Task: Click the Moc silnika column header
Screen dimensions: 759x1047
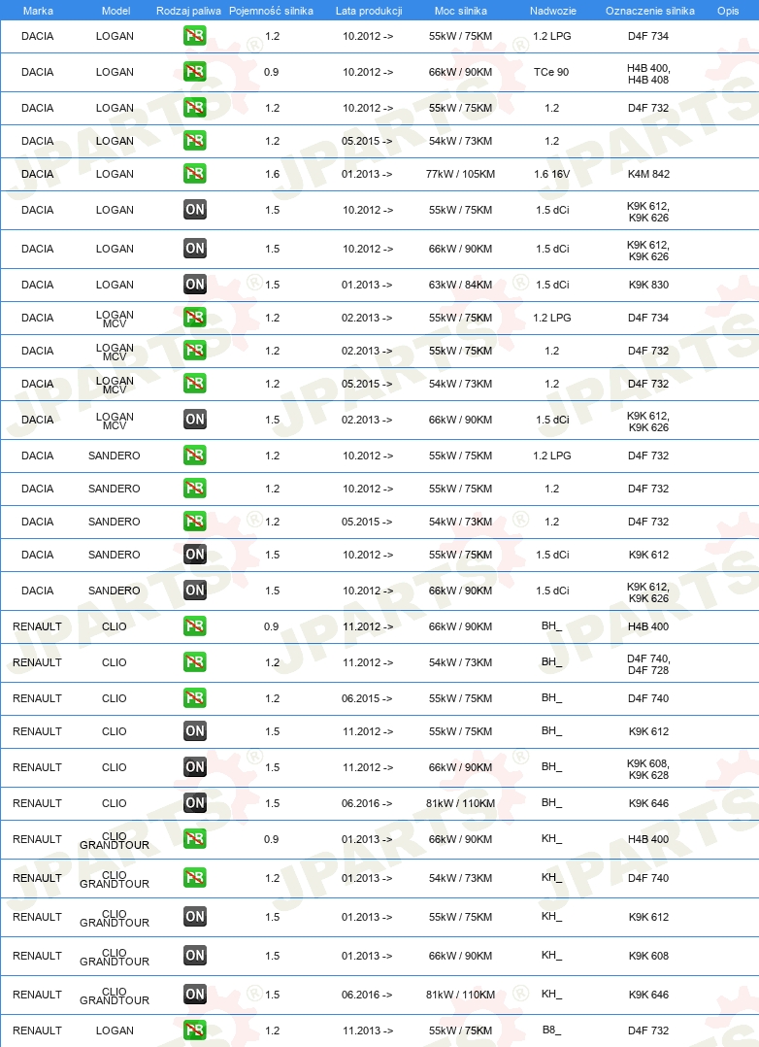Action: 461,11
